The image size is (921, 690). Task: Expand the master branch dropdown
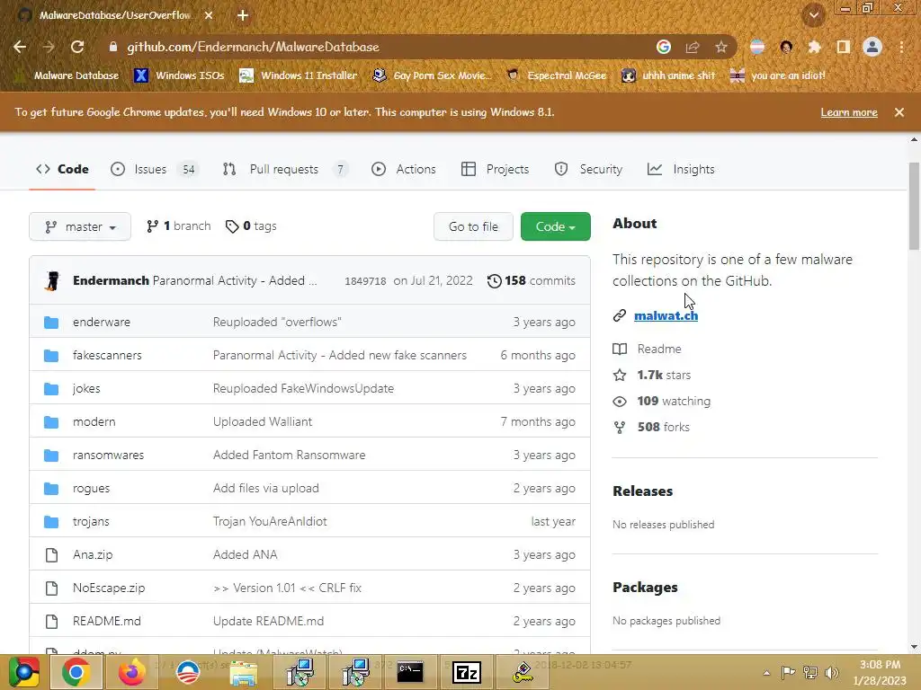click(80, 226)
